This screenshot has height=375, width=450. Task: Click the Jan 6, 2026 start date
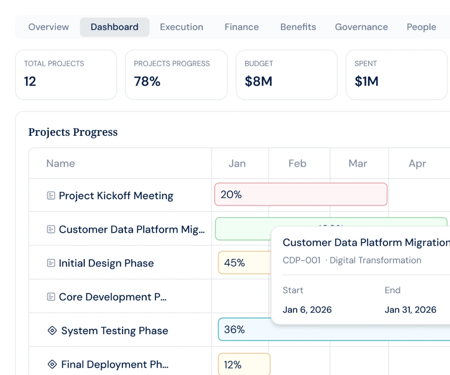click(x=307, y=309)
